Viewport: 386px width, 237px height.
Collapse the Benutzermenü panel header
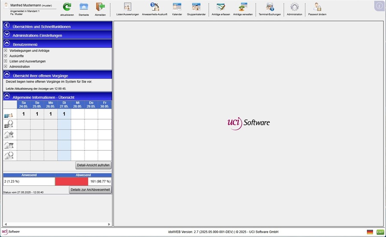7,43
